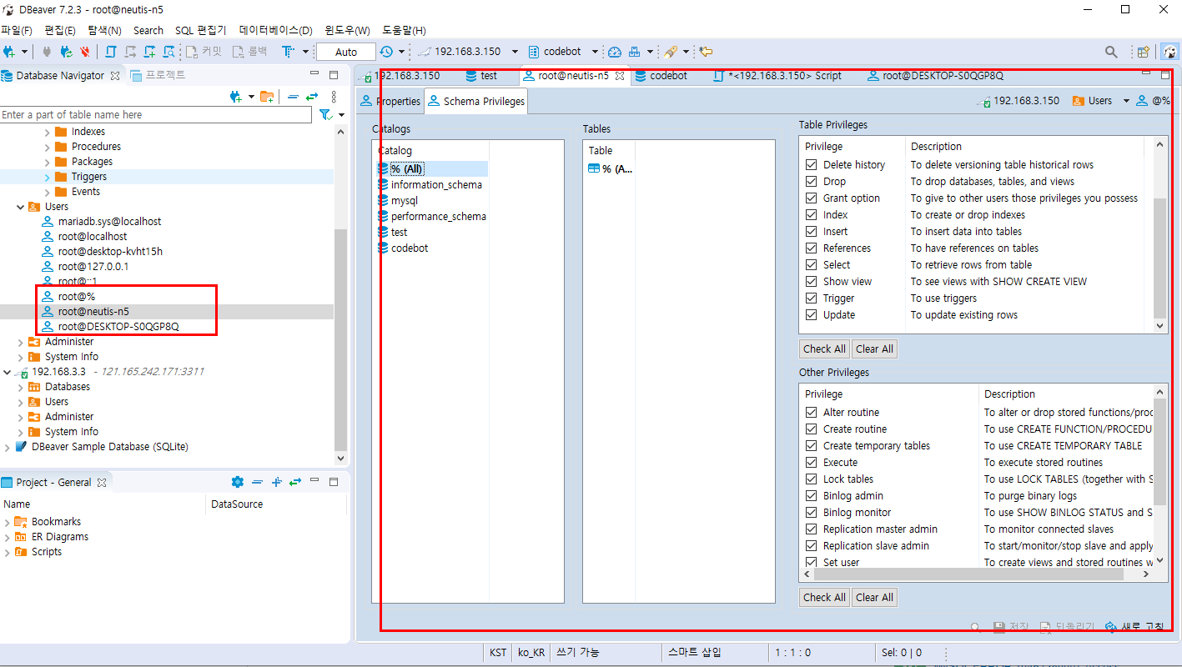Open a SQL script editor from toolbar
The width and height of the screenshot is (1182, 667).
click(x=111, y=52)
